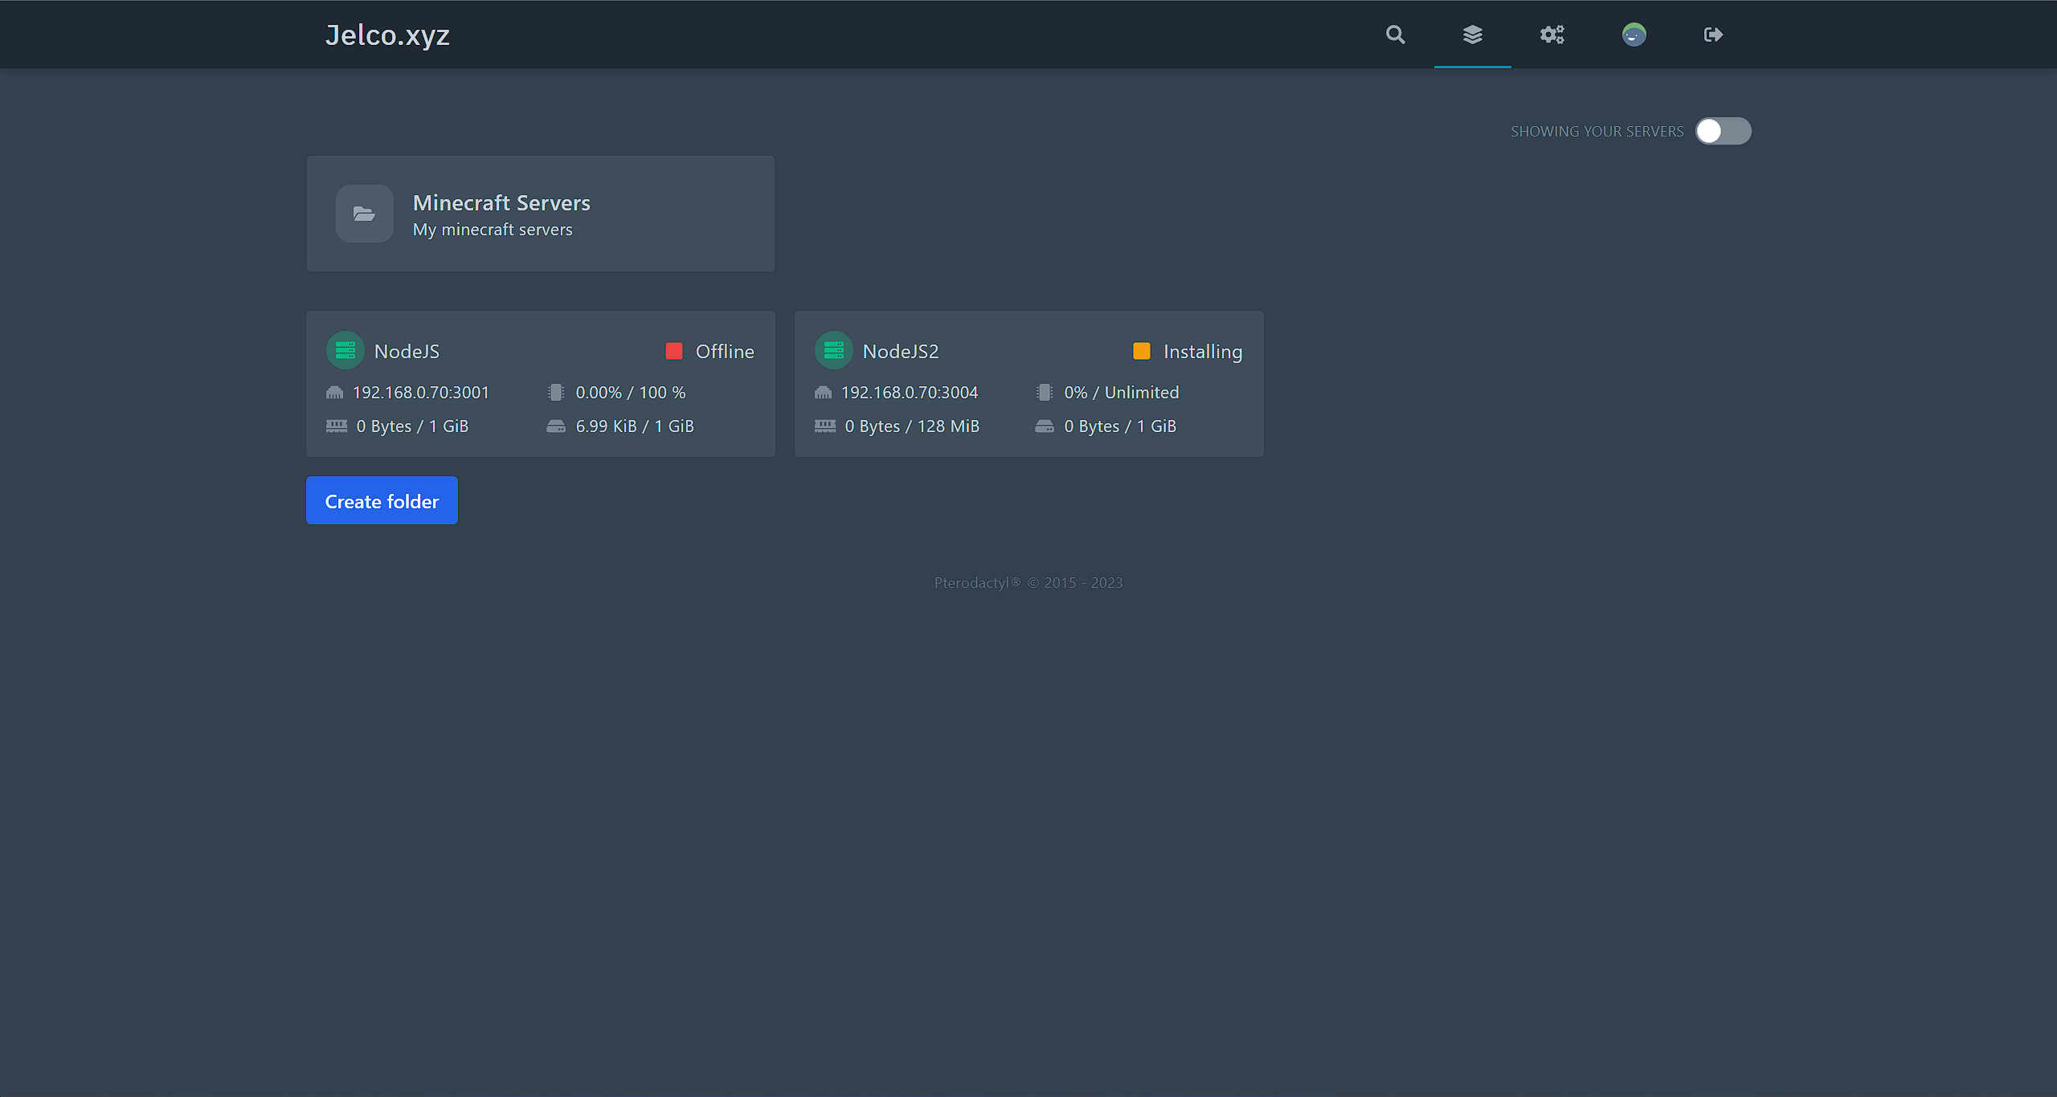This screenshot has height=1097, width=2057.
Task: Click the Installing status text
Action: (1203, 352)
